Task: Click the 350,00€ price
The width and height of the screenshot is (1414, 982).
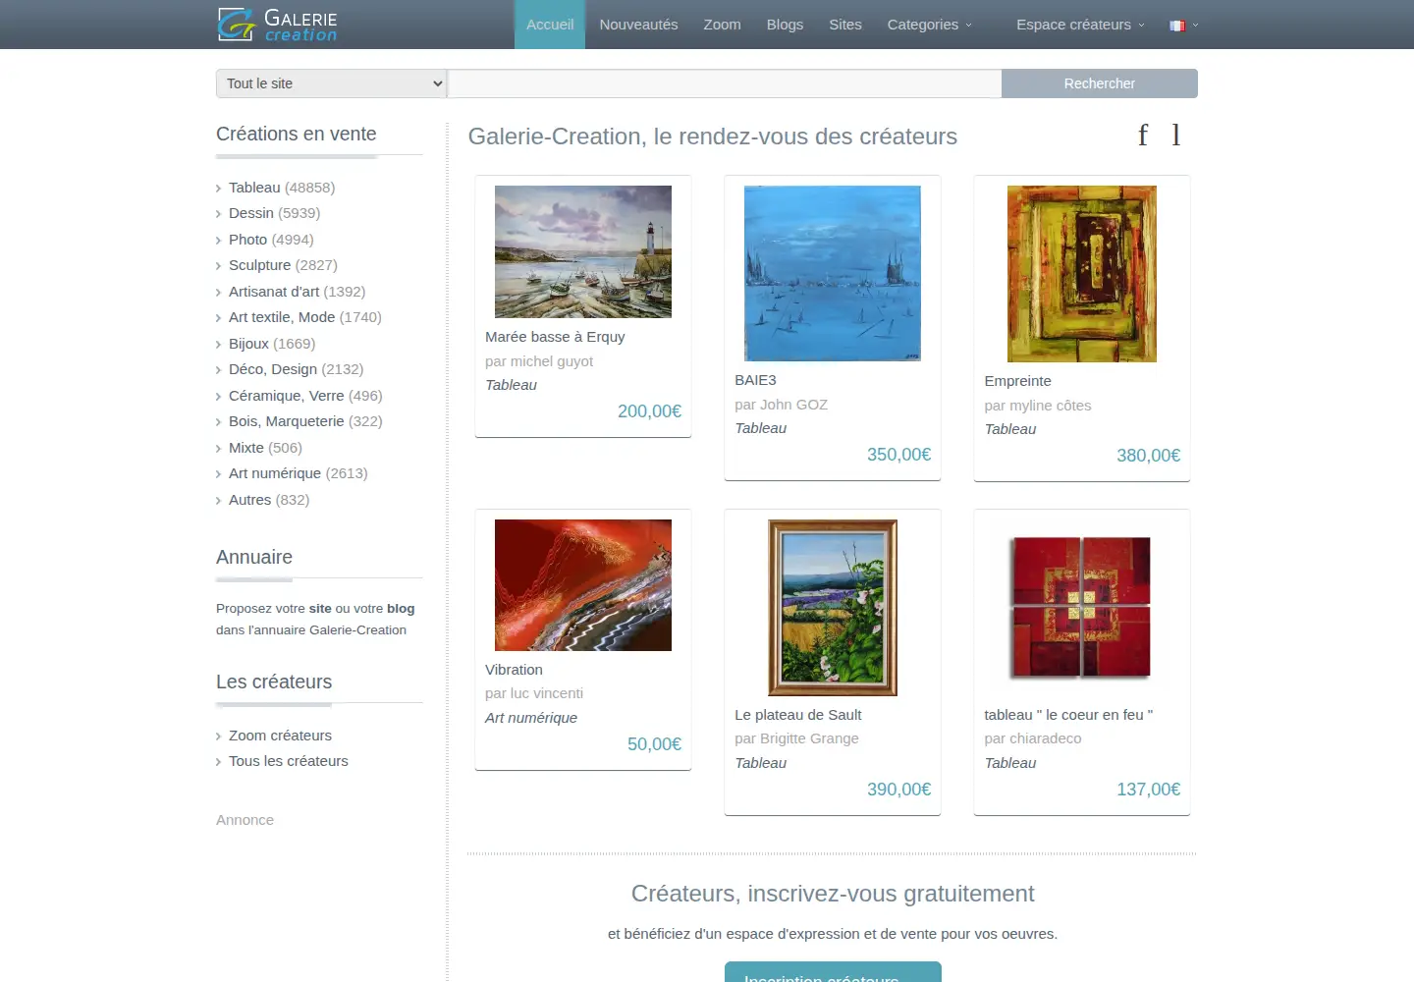Action: (898, 455)
